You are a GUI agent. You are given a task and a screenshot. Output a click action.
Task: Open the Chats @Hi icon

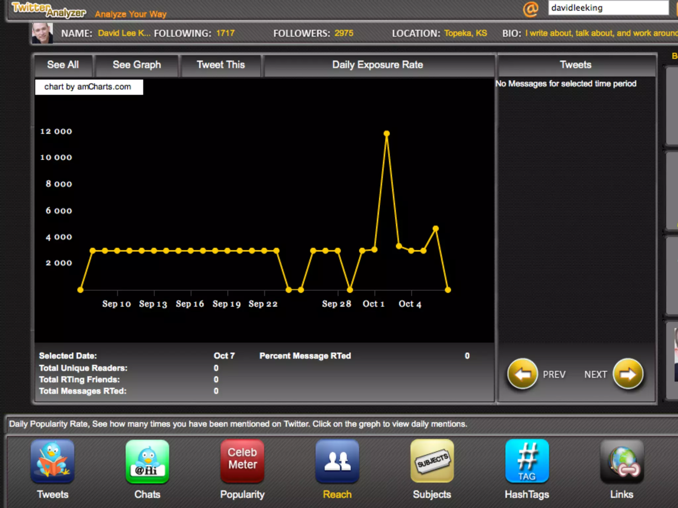[x=147, y=461]
